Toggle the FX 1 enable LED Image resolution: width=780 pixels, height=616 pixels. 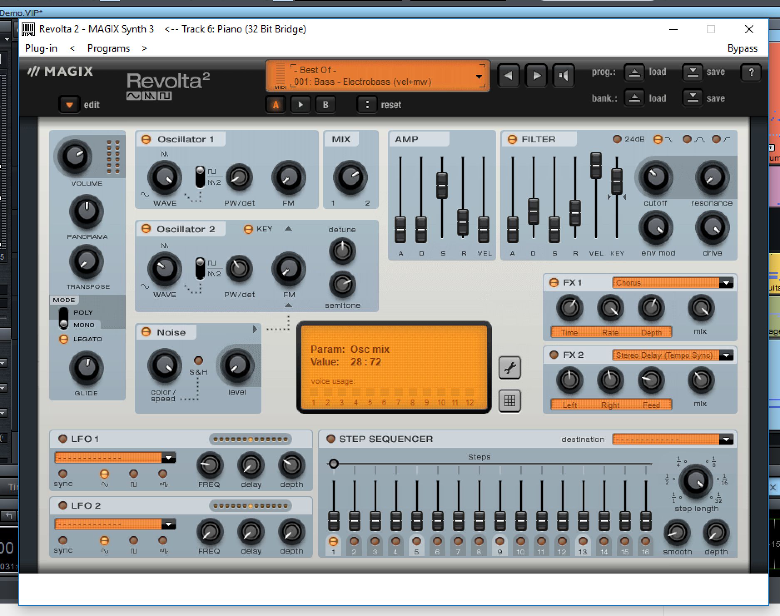click(x=554, y=283)
